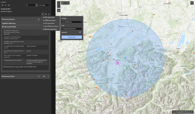Choose In GeoJSON exportieren menu entry
Viewport: 195px width, 114px height.
(x=51, y=26)
